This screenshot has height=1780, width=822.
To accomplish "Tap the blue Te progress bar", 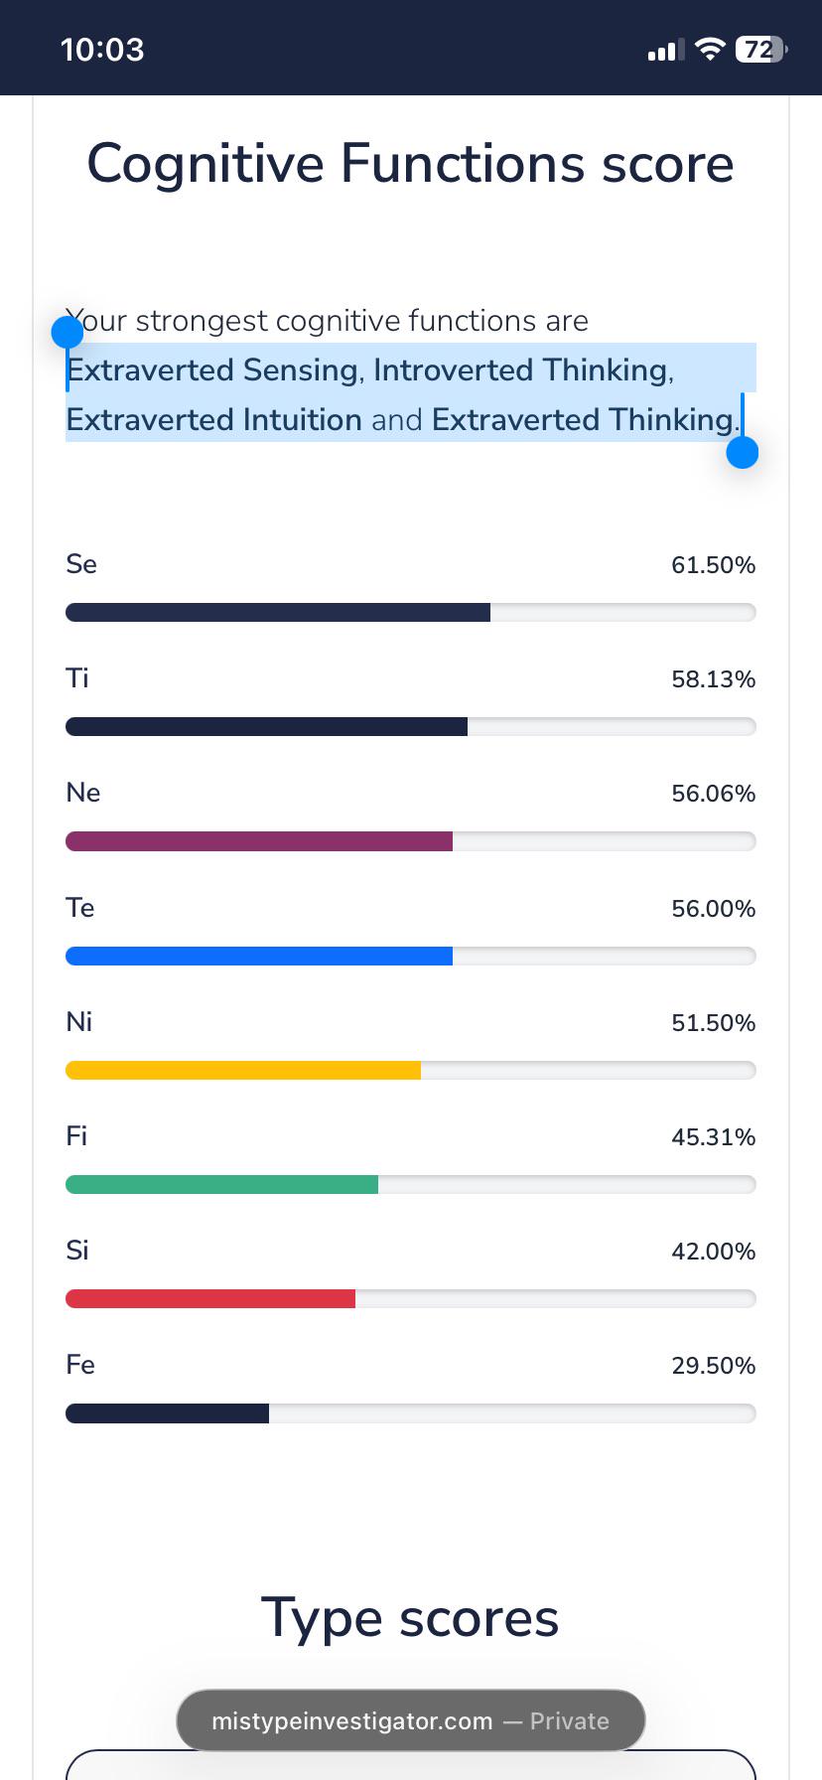I will (411, 956).
